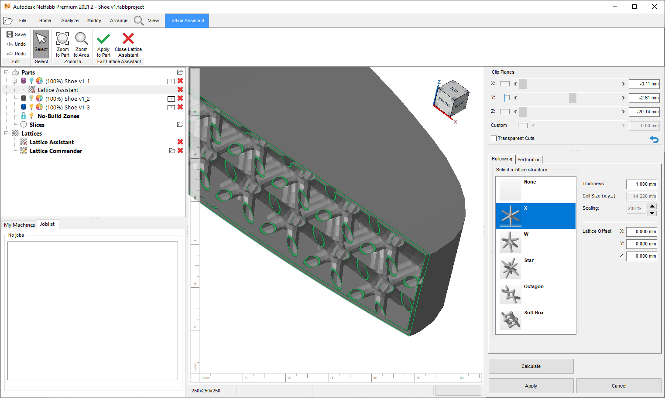
Task: Click Zoom to Part tool
Action: (62, 44)
